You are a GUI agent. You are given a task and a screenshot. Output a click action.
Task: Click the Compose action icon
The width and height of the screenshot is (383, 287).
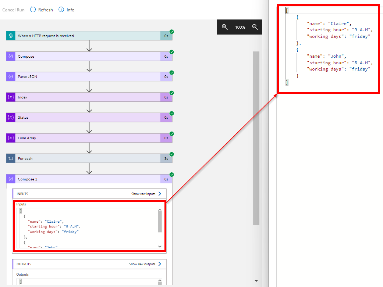(x=11, y=56)
